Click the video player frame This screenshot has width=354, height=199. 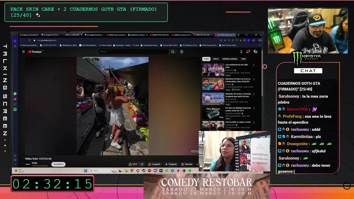click(x=112, y=106)
